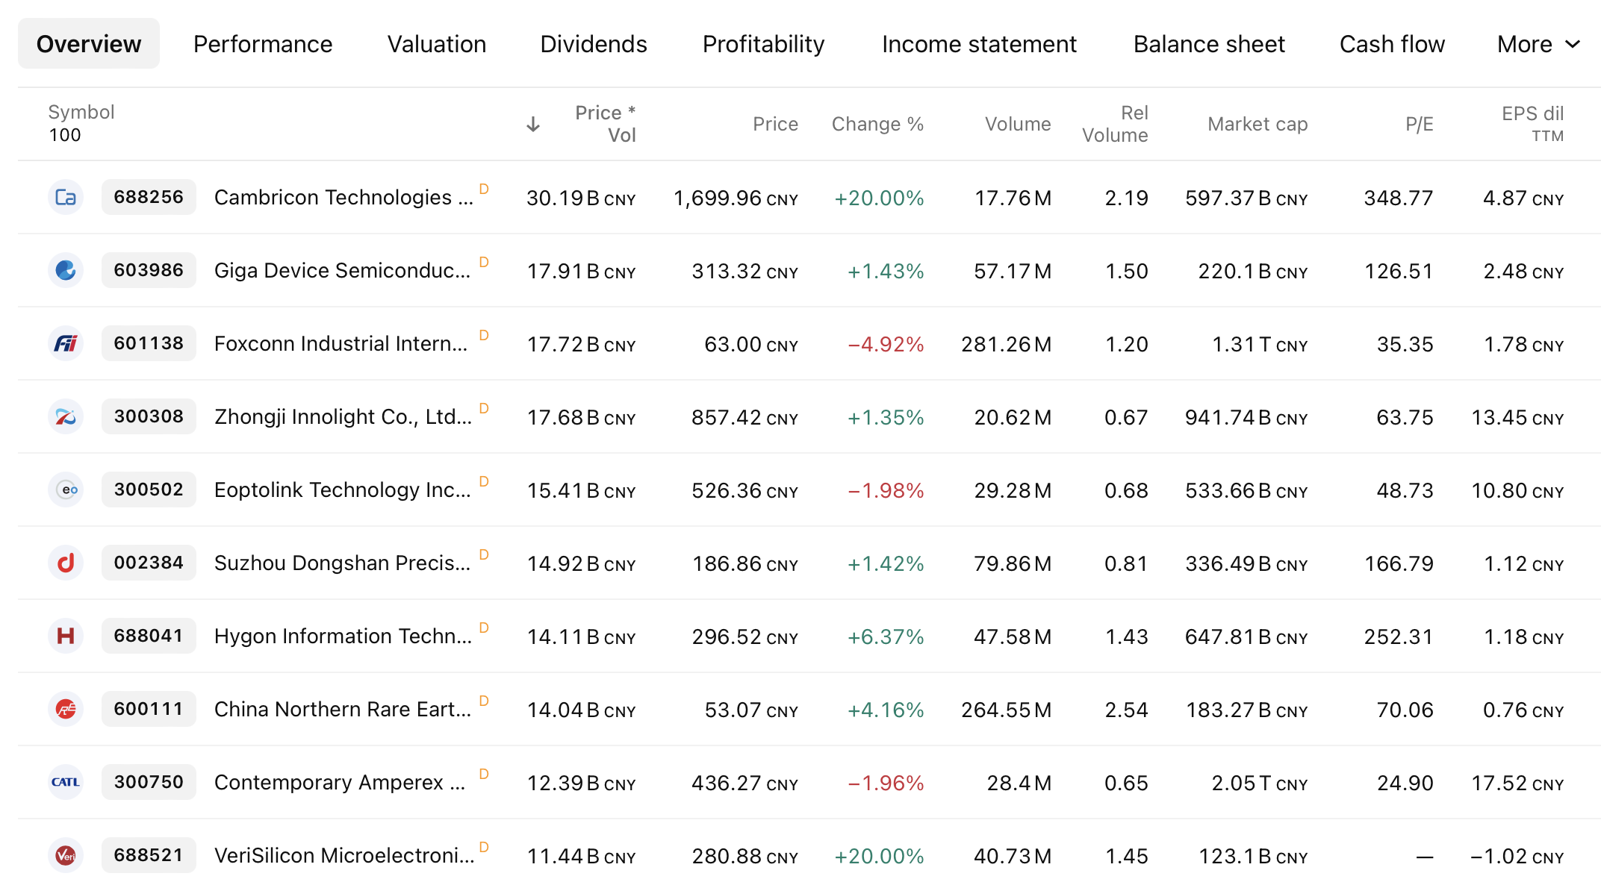The height and width of the screenshot is (885, 1601).
Task: Open ticker 688256 symbol link
Action: pyautogui.click(x=149, y=197)
